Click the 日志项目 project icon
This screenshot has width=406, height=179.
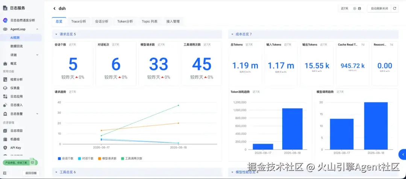tap(5, 131)
